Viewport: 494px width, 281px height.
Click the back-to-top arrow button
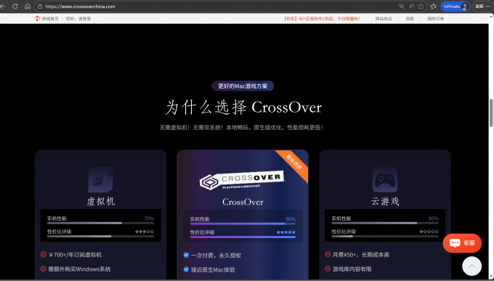(471, 266)
